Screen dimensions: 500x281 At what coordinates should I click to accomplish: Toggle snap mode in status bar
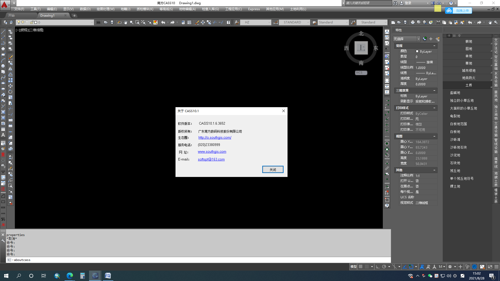[367, 267]
